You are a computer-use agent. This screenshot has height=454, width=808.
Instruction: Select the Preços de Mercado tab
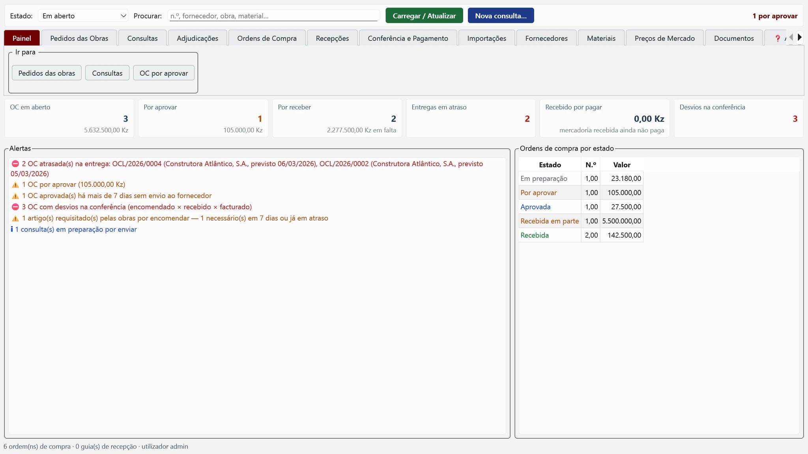click(x=664, y=38)
